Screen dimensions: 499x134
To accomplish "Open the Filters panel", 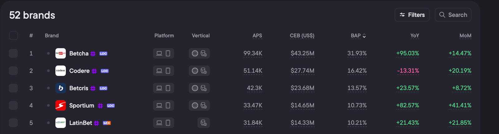I will pyautogui.click(x=412, y=15).
